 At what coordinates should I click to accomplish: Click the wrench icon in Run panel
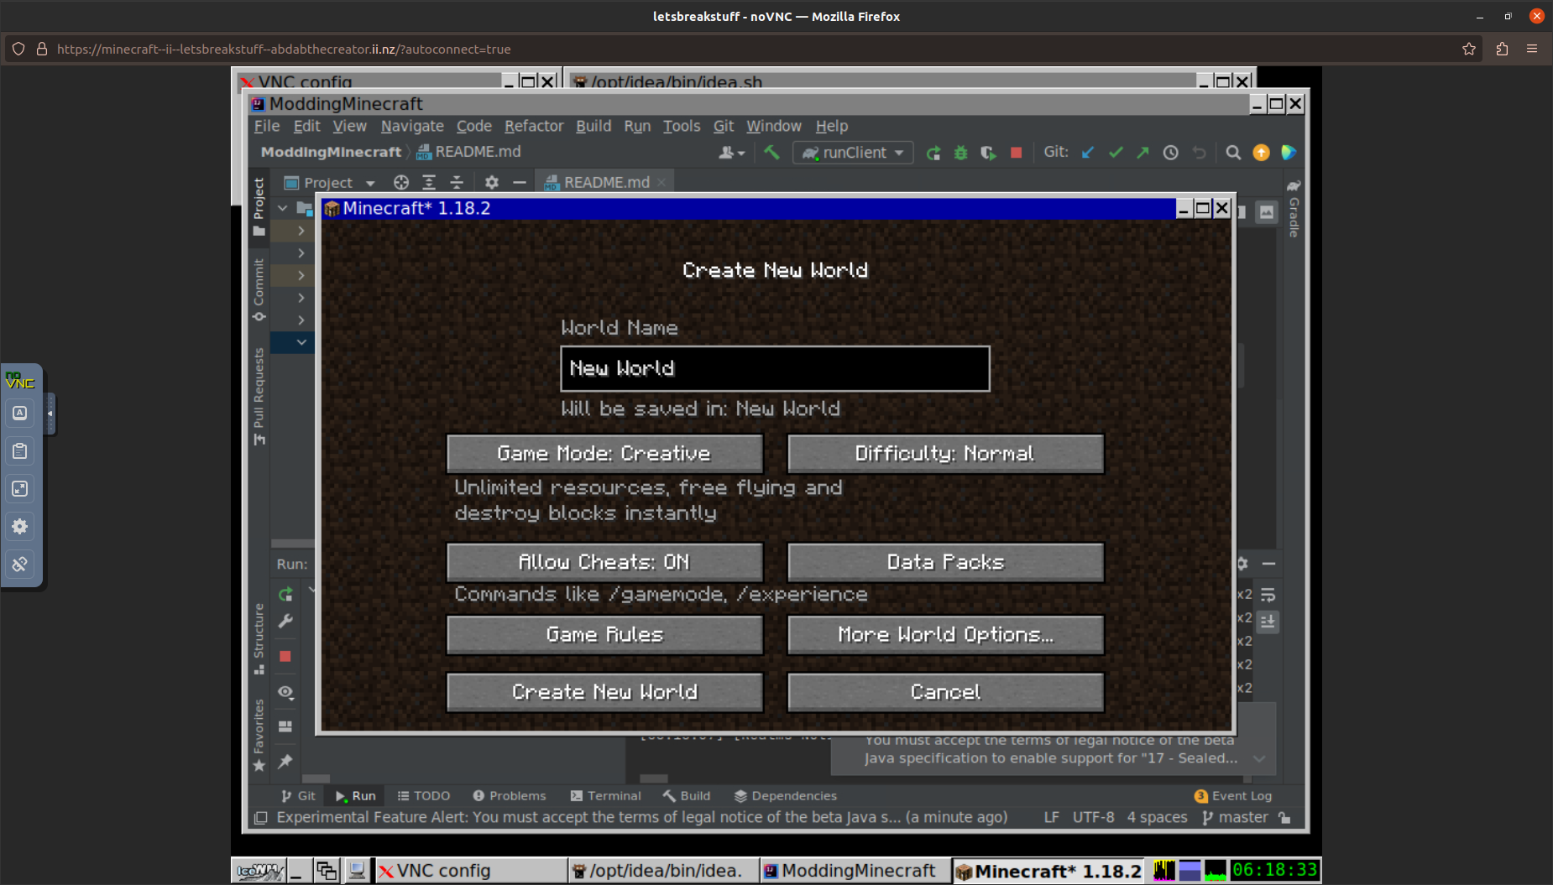click(285, 622)
